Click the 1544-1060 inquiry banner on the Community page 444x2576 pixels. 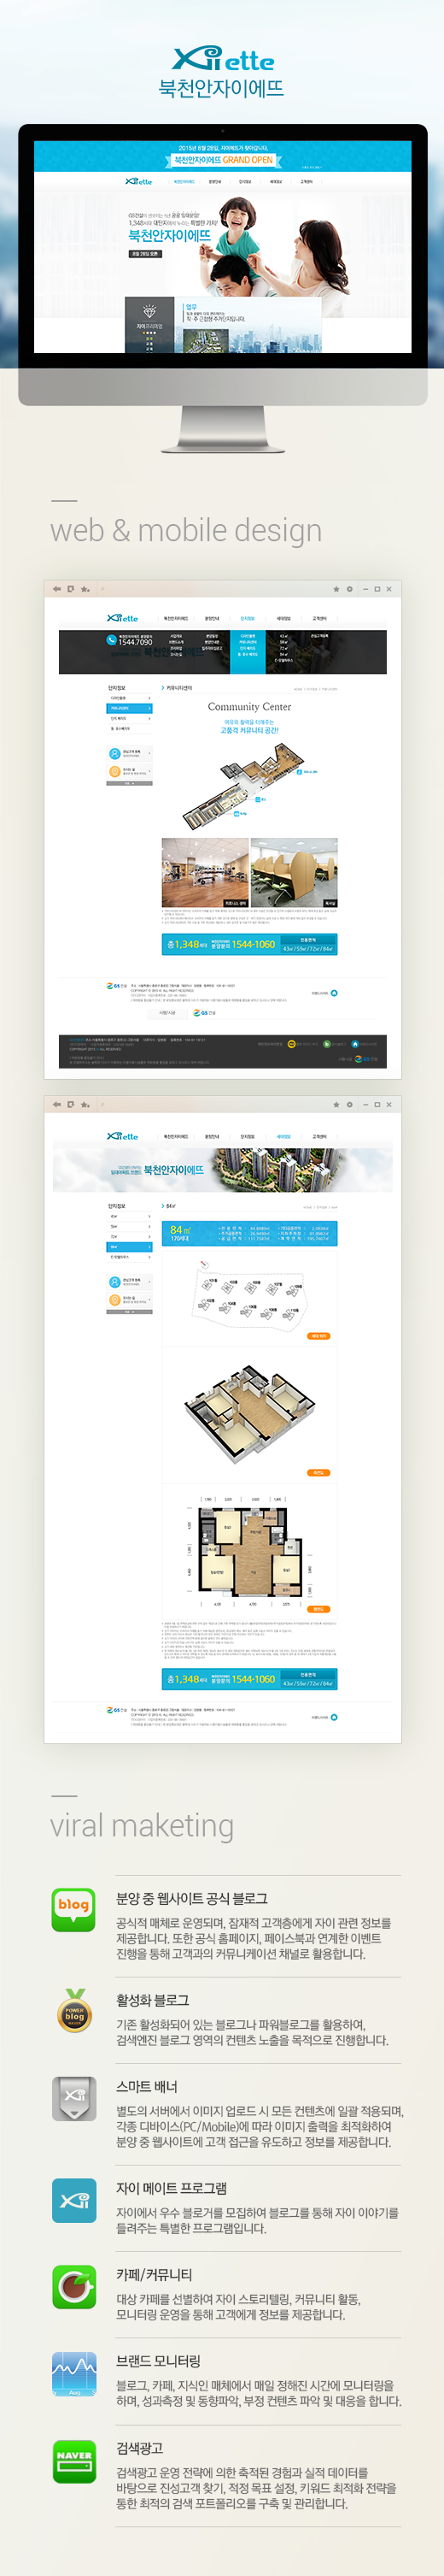[x=249, y=944]
